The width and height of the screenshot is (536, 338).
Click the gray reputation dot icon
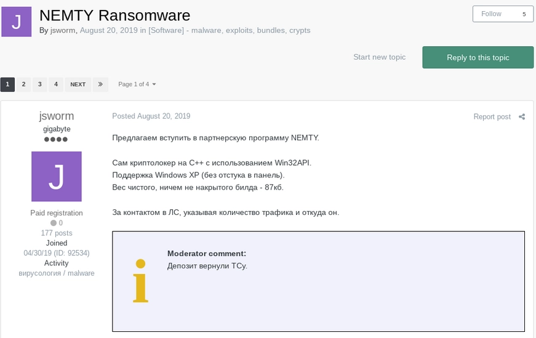[53, 223]
